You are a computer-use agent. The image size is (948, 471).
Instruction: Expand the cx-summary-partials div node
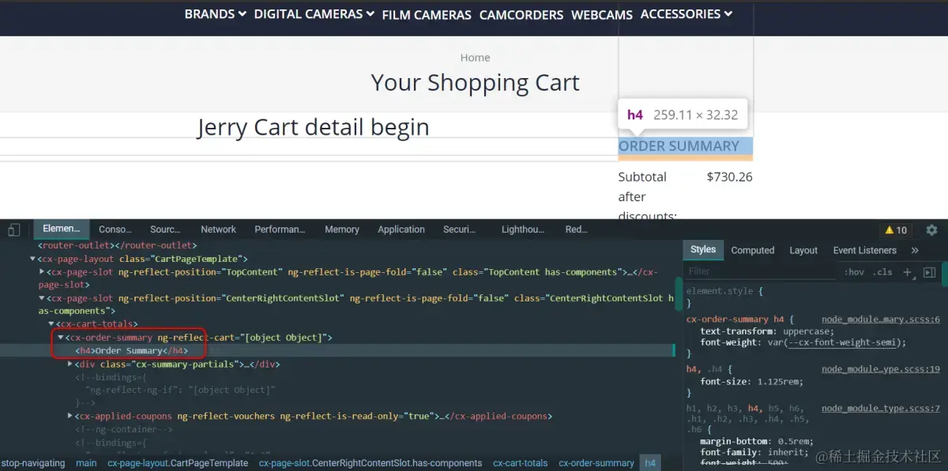point(70,364)
